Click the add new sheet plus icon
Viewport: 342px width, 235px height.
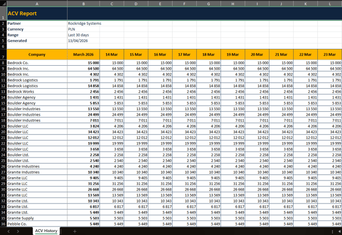click(74, 231)
